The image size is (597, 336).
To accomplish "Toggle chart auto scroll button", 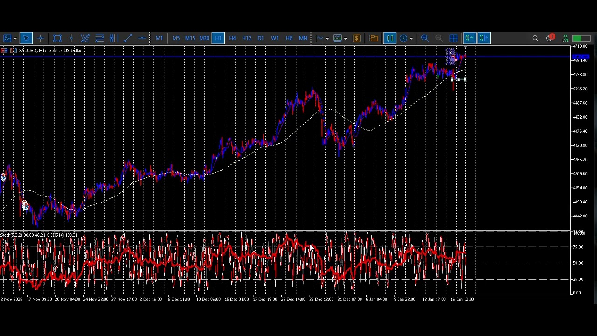I will pos(470,38).
